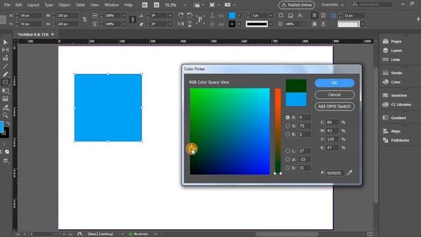The image size is (421, 237).
Task: Select the a radio button
Action: [287, 159]
